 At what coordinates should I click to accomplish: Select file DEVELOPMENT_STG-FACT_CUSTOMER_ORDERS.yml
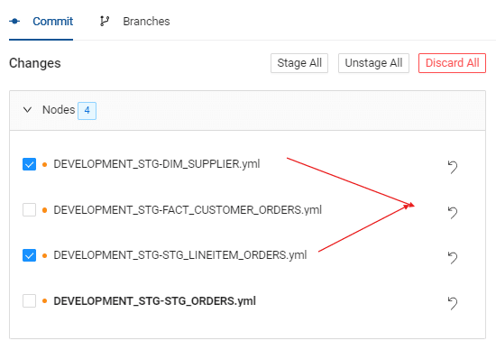(188, 210)
